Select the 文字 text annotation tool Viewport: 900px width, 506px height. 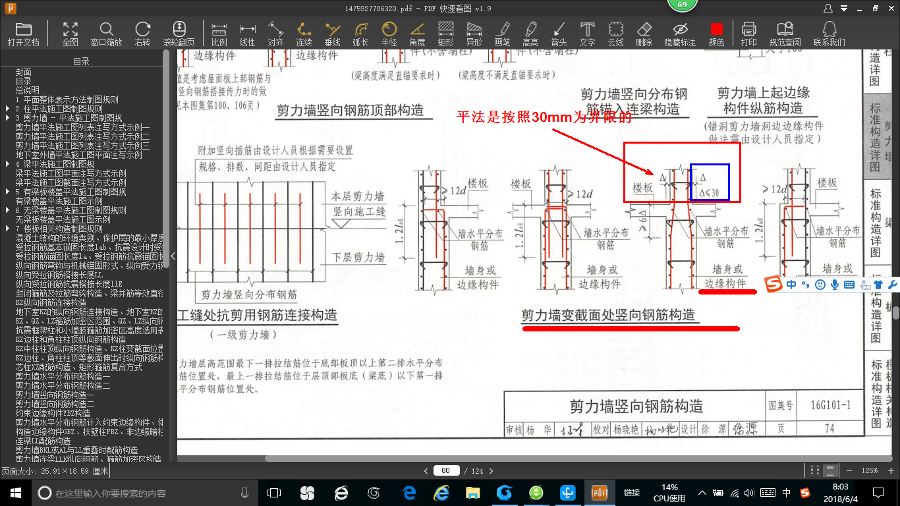click(587, 34)
